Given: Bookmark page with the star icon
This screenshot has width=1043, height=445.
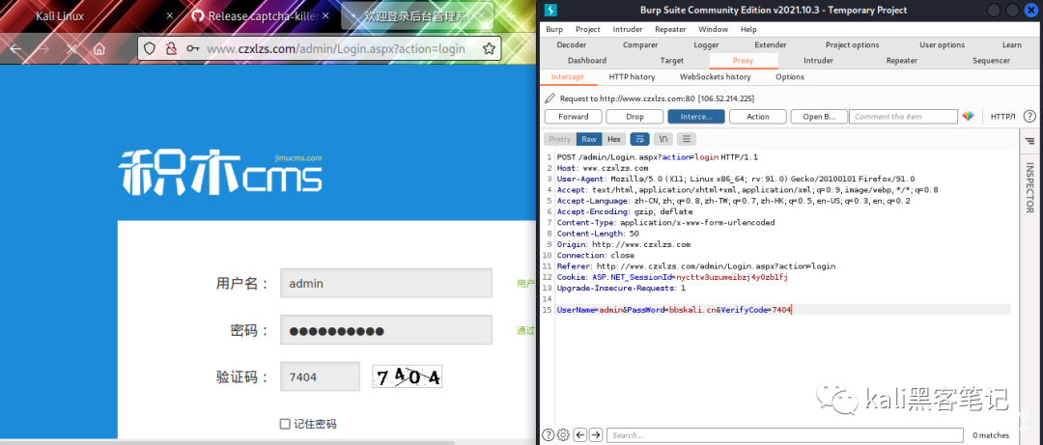Looking at the screenshot, I should tap(489, 48).
